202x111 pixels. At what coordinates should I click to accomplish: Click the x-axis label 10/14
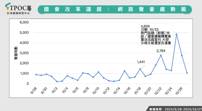[x=117, y=91]
